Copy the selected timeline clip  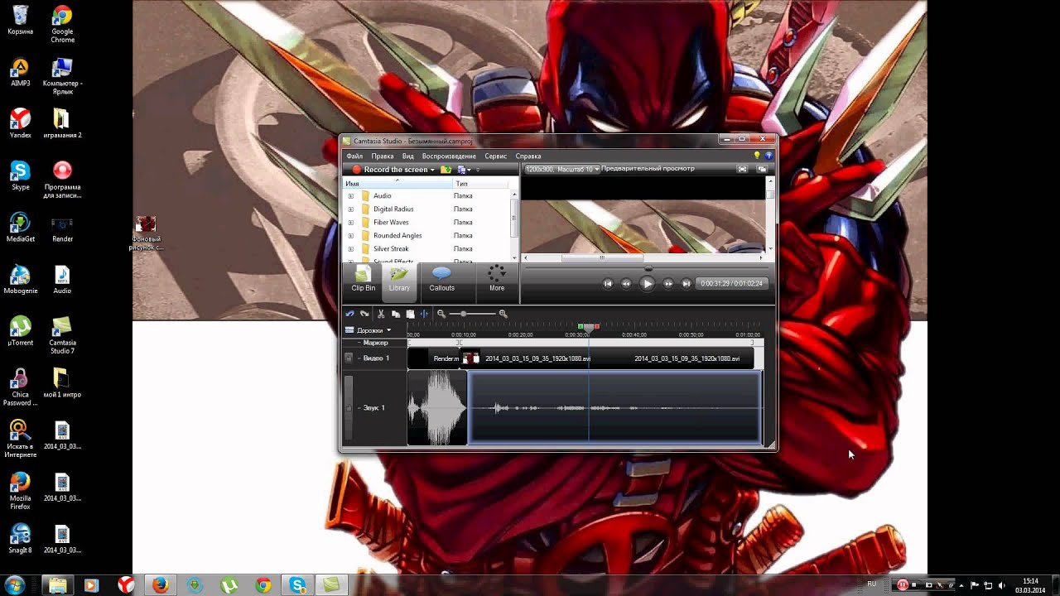pos(396,314)
